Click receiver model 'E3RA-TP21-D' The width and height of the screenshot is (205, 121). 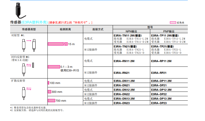coord(173,53)
